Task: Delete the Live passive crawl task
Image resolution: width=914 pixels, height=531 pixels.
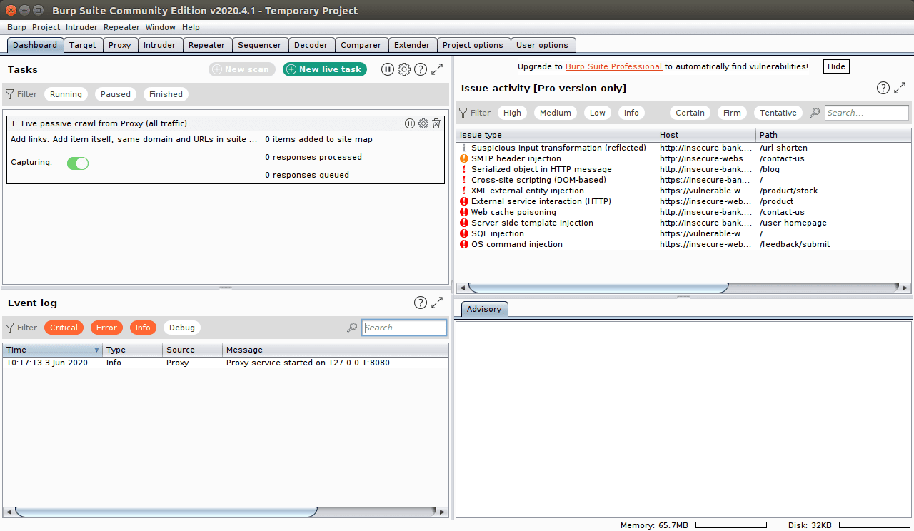Action: pos(436,123)
